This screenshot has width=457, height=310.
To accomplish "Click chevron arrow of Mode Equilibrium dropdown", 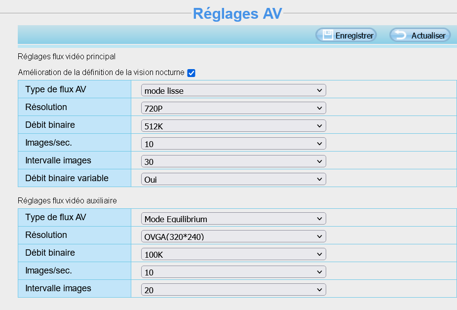I will (x=319, y=219).
